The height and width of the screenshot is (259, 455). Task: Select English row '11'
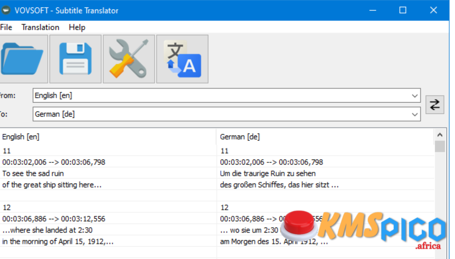(x=108, y=151)
